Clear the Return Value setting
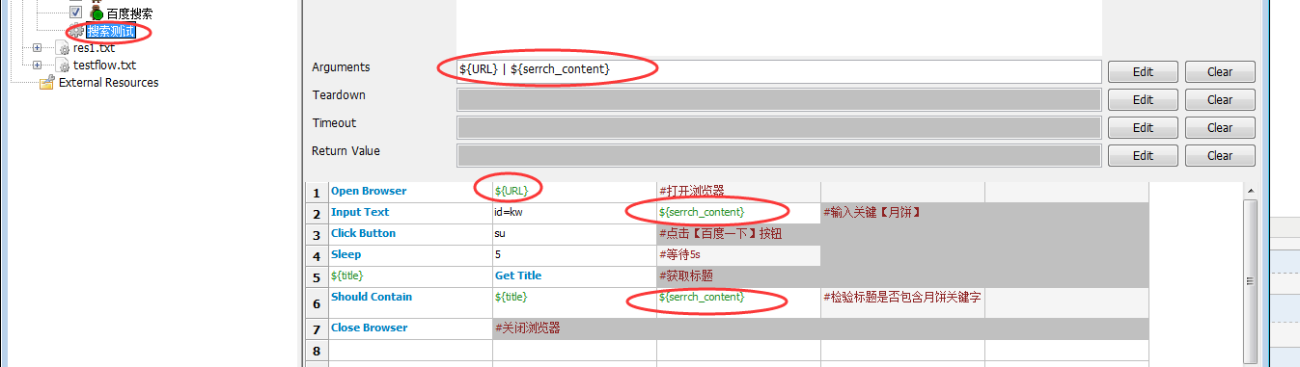1300x367 pixels. click(1220, 155)
